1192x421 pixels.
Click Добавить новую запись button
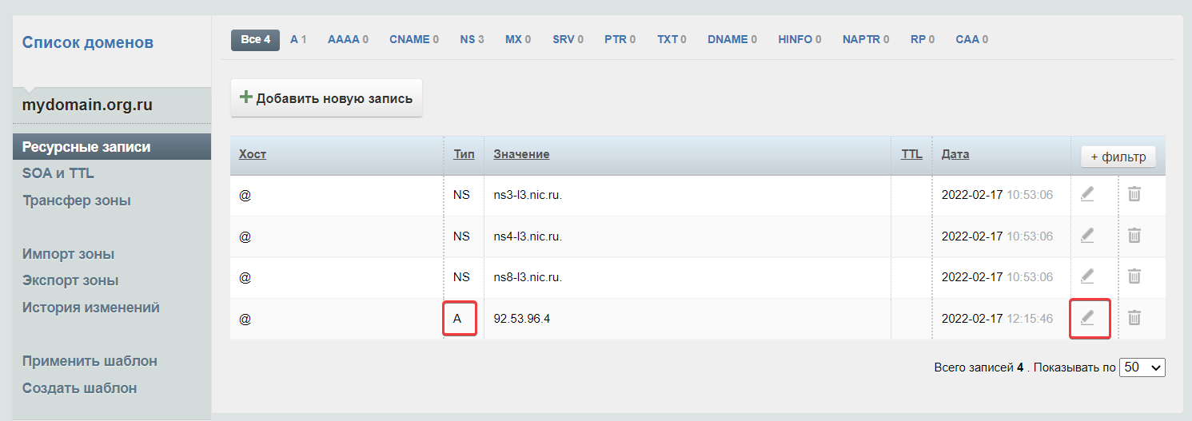pos(326,98)
